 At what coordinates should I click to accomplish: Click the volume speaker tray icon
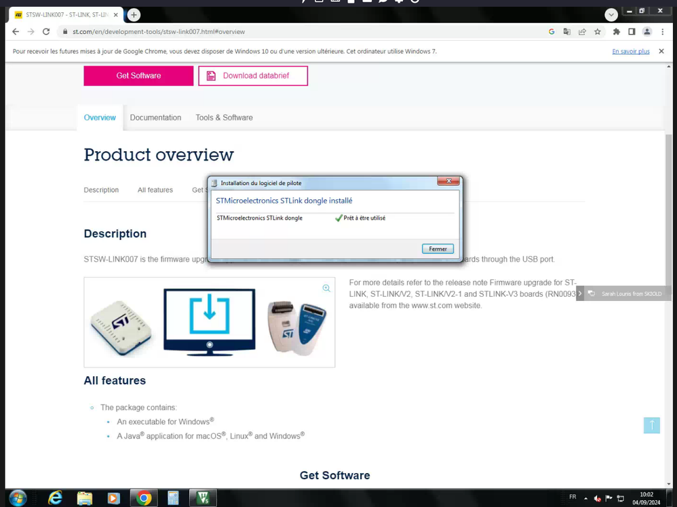point(597,498)
